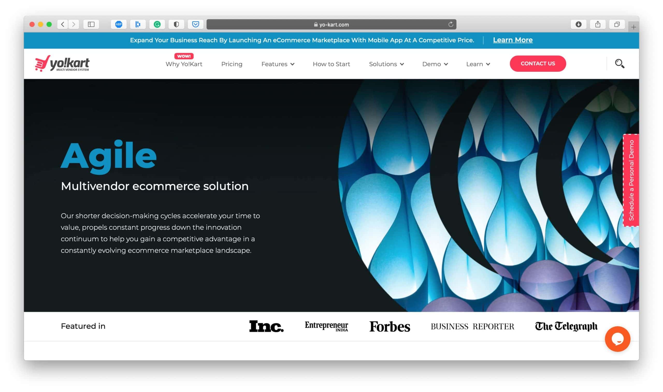Click the reader view browser icon
Screen dimensions: 663x392
pos(92,24)
